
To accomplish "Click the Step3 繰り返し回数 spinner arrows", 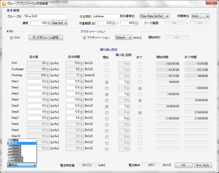I will pos(128,94).
